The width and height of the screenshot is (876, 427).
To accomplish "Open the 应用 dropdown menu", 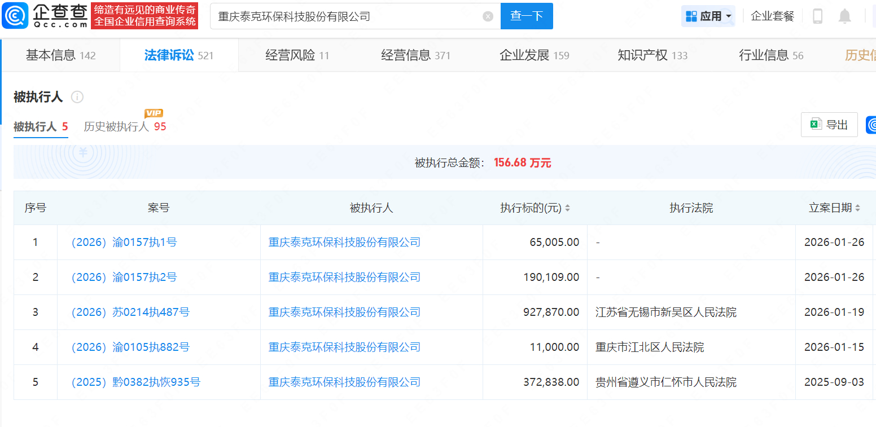I will click(x=708, y=16).
